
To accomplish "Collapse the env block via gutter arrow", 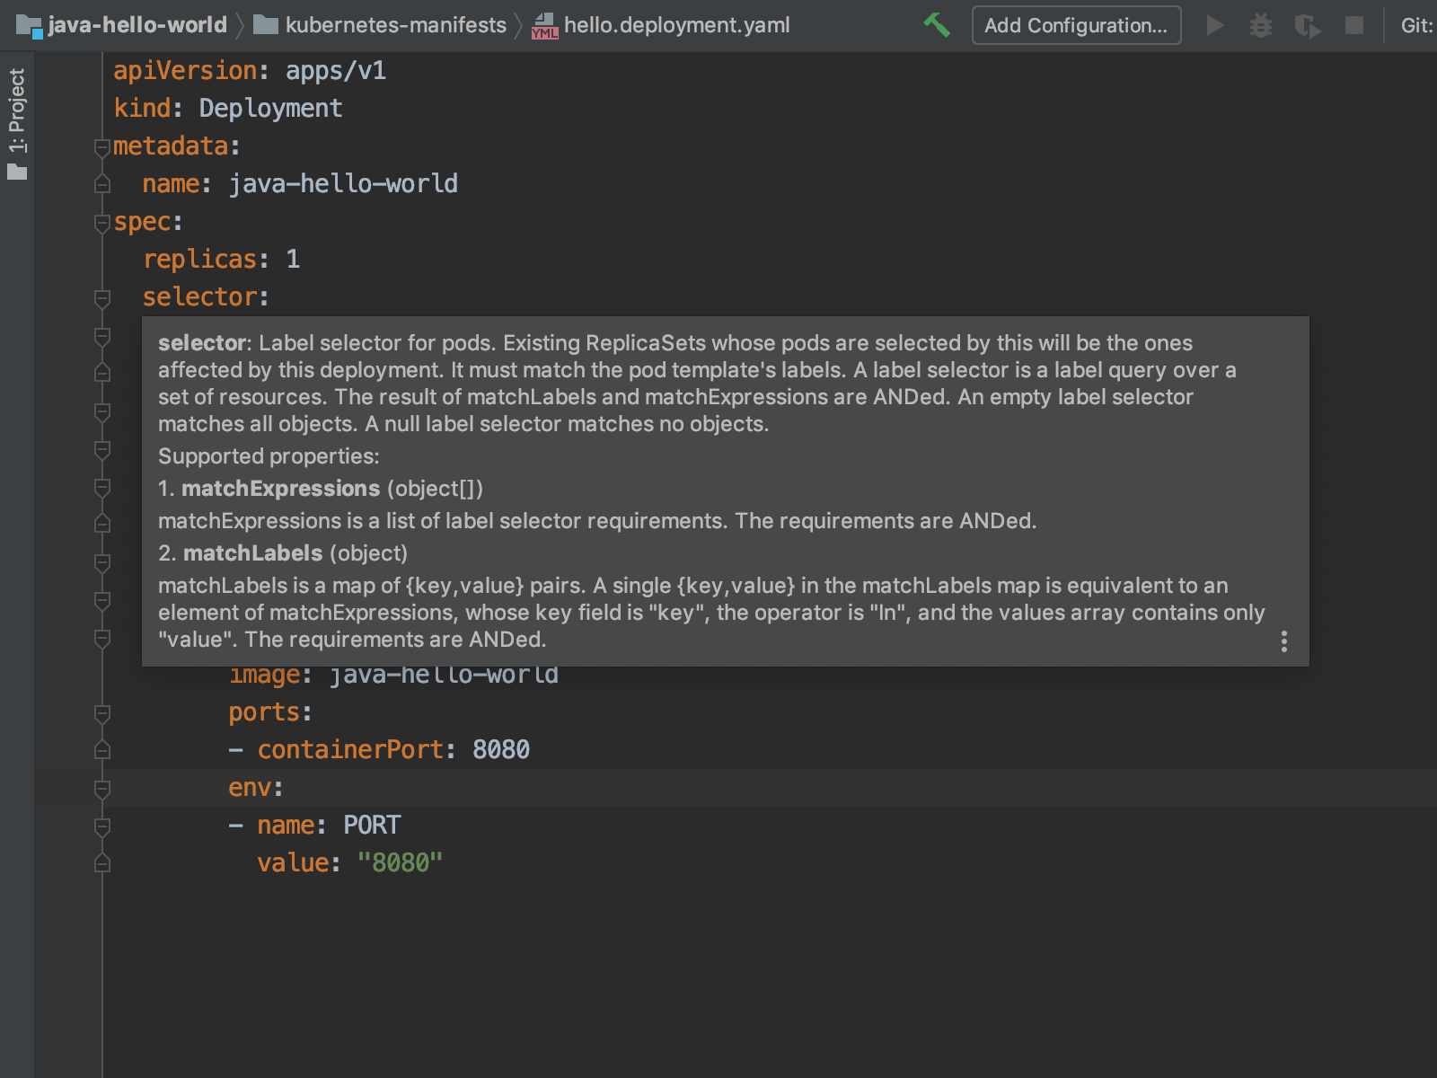I will coord(101,789).
